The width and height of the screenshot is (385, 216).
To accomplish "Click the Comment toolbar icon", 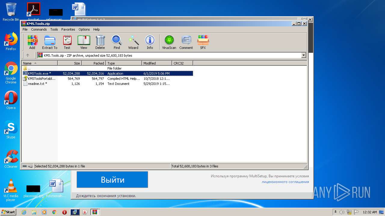I will 186,42.
